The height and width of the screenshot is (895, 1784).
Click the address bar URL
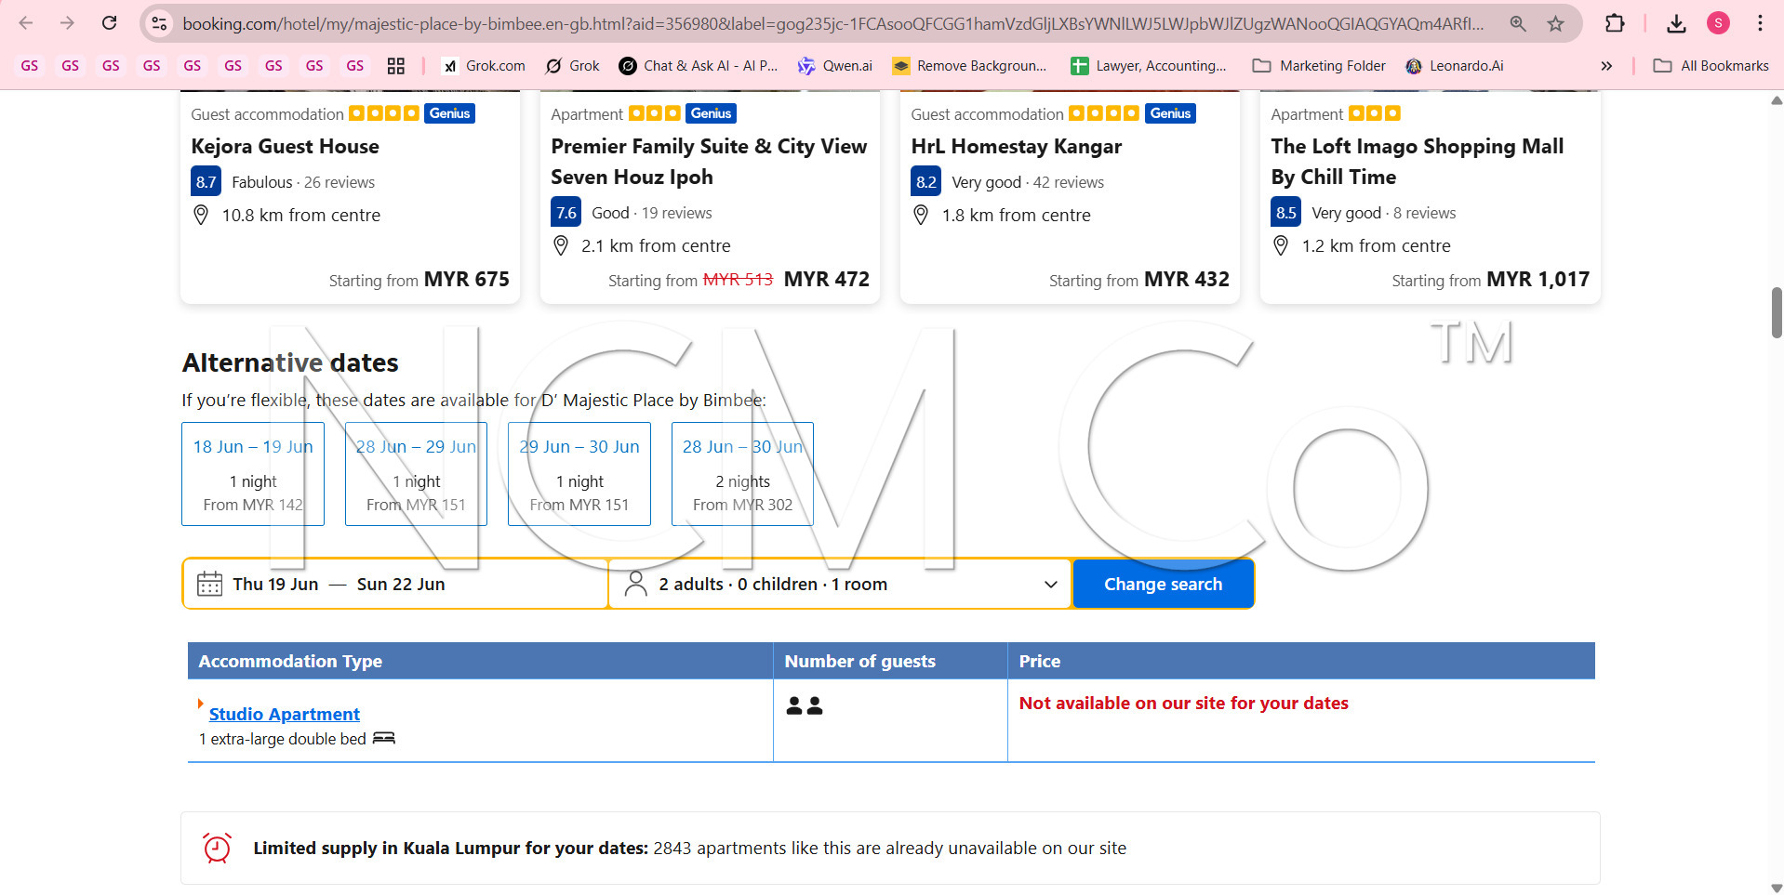[832, 23]
